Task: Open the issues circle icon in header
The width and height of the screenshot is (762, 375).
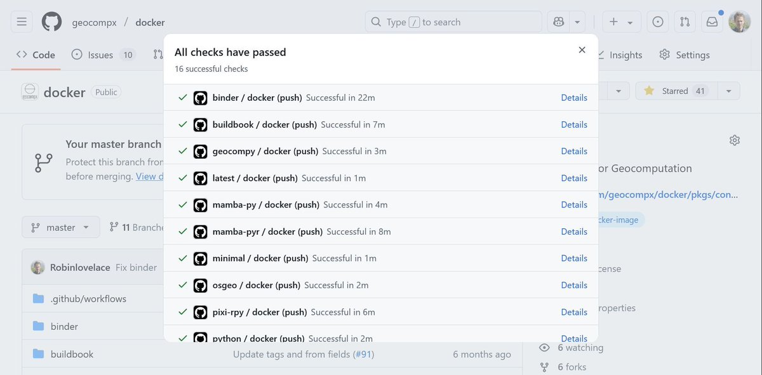Action: pos(658,22)
